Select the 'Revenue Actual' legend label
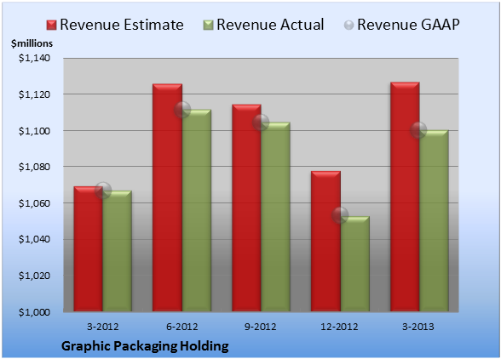 (x=270, y=25)
